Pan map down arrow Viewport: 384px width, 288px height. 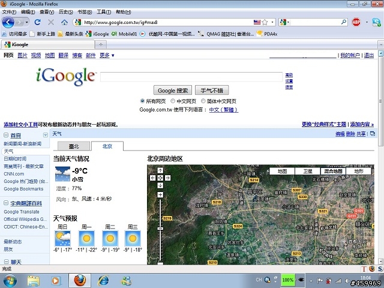click(160, 185)
